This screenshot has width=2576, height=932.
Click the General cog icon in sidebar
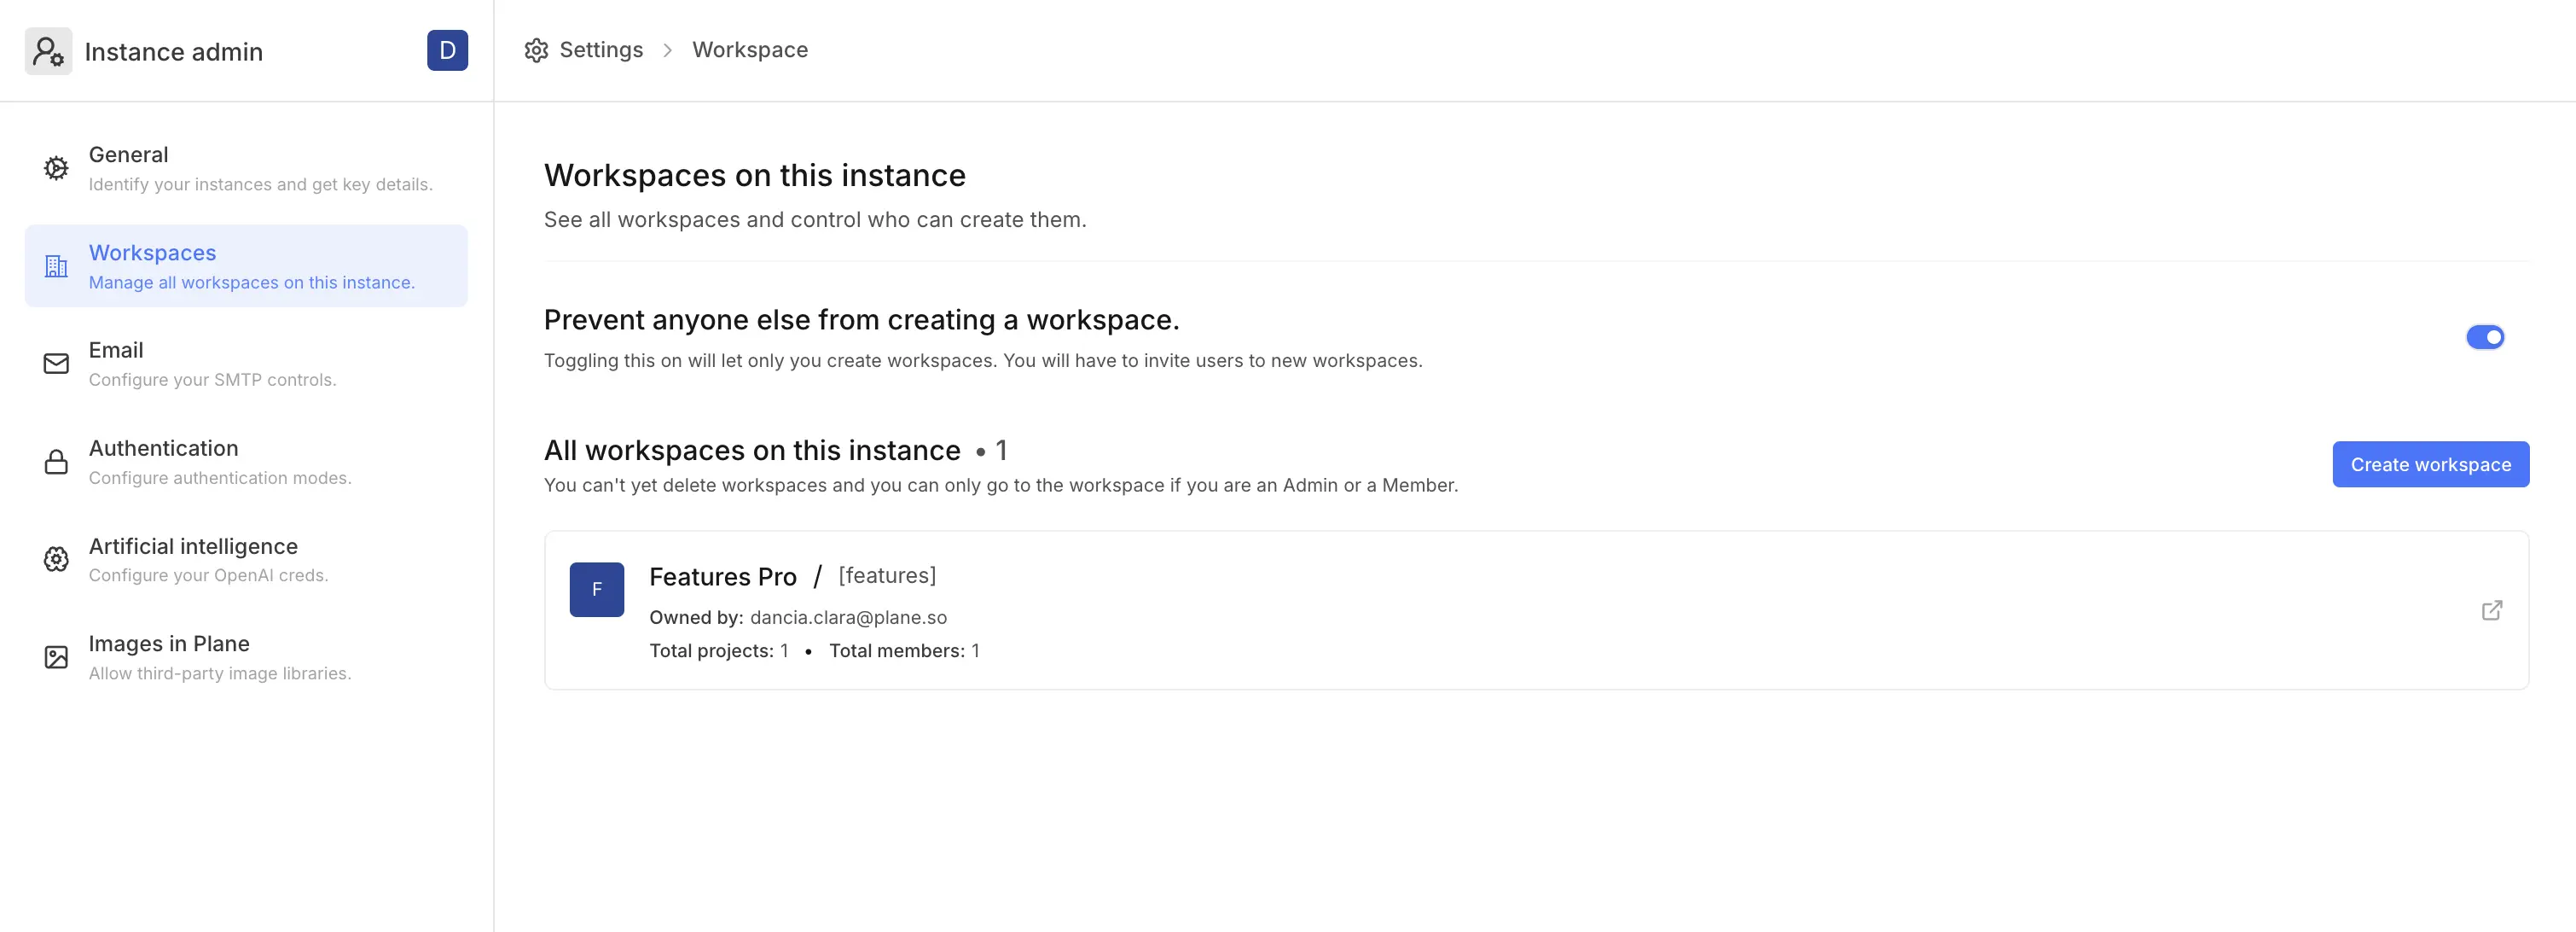(56, 168)
